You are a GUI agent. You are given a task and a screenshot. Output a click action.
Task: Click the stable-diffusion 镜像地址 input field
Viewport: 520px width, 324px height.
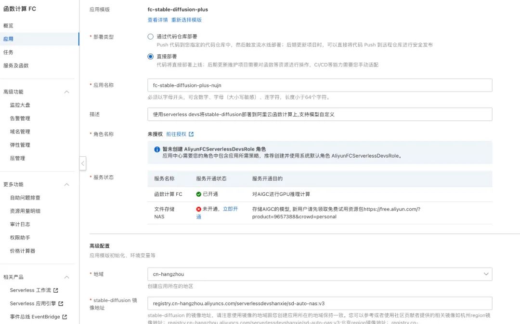pos(320,303)
